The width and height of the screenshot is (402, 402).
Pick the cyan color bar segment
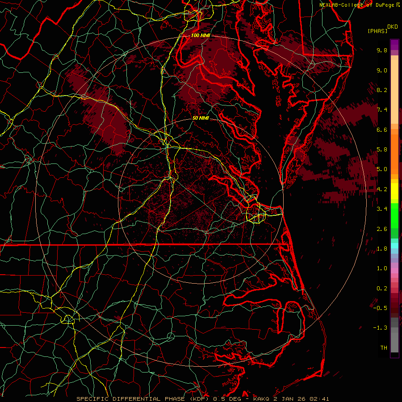point(394,246)
